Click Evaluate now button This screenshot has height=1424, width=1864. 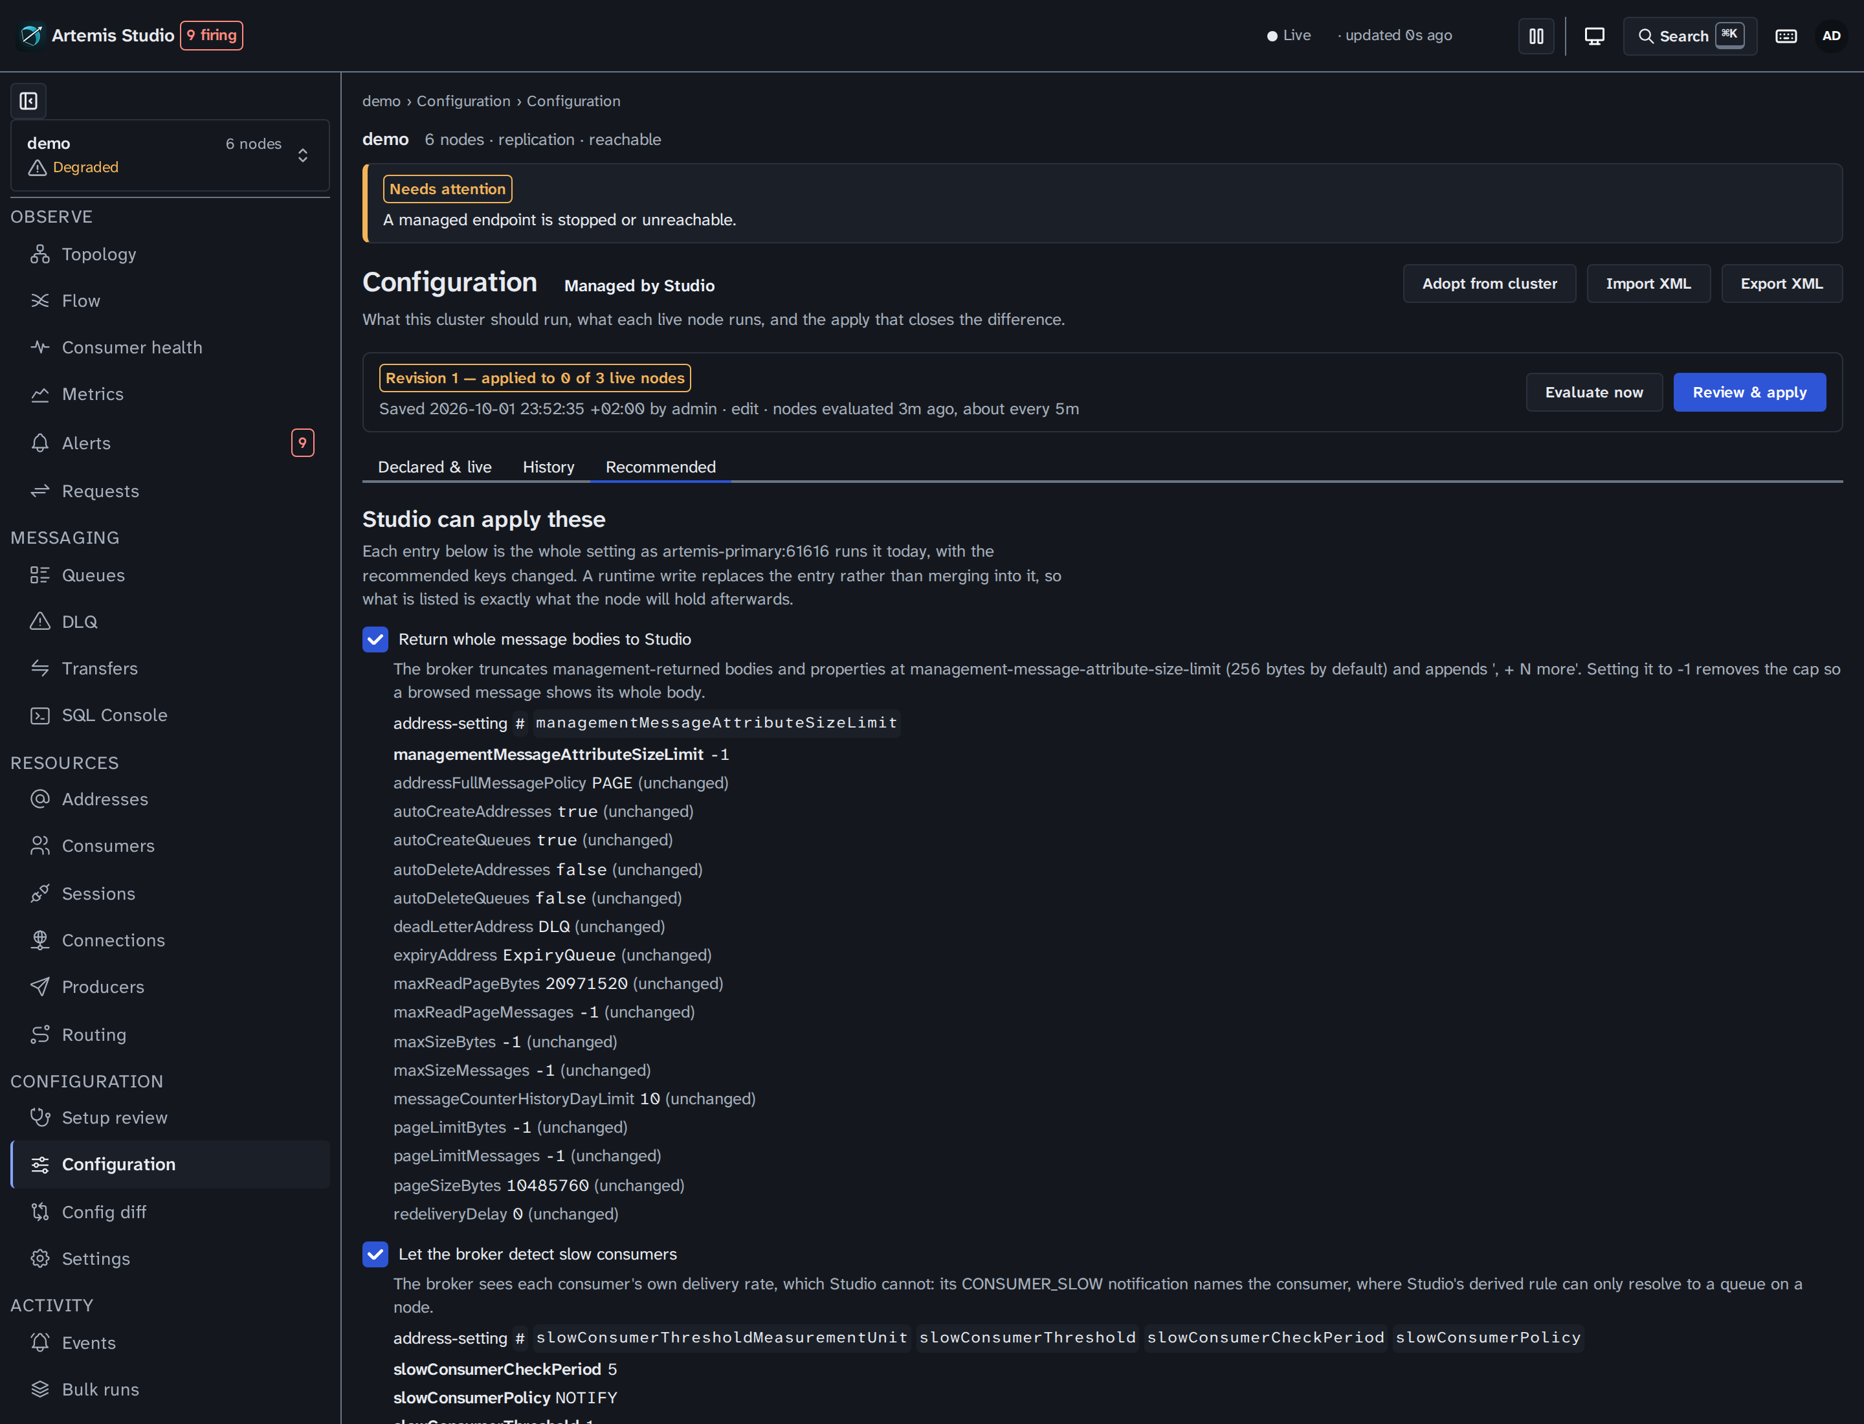pyautogui.click(x=1593, y=392)
